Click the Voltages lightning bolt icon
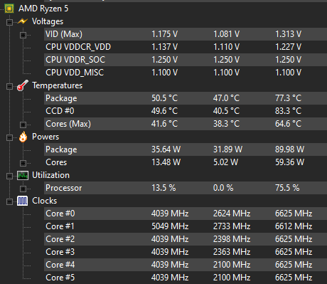 click(23, 21)
